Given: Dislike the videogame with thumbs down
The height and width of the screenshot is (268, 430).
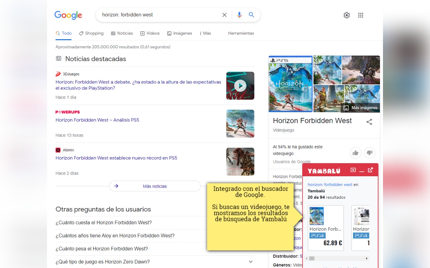Looking at the screenshot, I should click(370, 153).
